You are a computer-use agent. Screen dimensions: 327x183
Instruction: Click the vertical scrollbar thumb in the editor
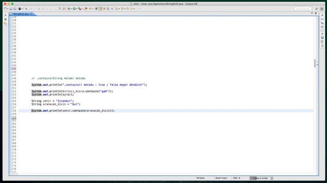(x=315, y=63)
